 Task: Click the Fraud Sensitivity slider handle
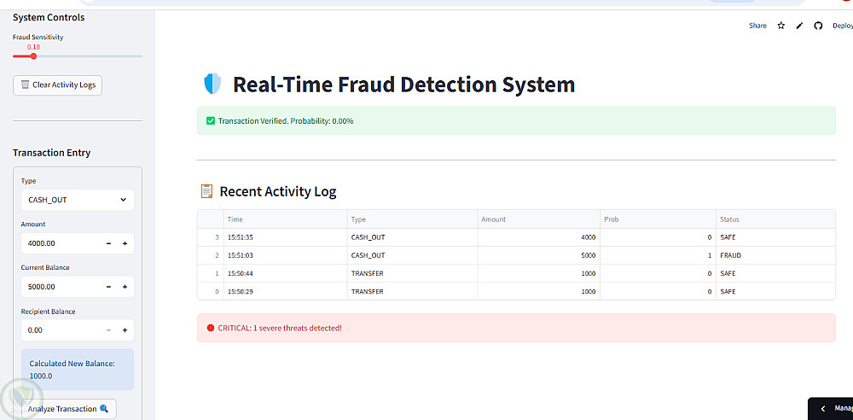(33, 56)
